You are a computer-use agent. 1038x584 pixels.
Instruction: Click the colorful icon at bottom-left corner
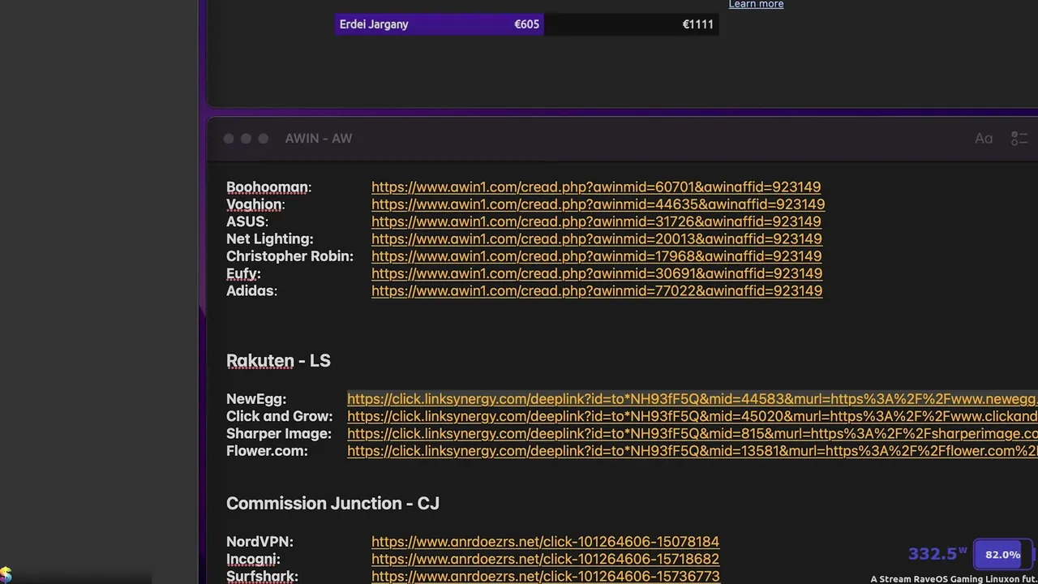(x=6, y=576)
